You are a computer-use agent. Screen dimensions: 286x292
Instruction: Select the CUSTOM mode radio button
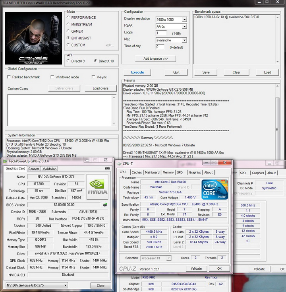click(68, 45)
